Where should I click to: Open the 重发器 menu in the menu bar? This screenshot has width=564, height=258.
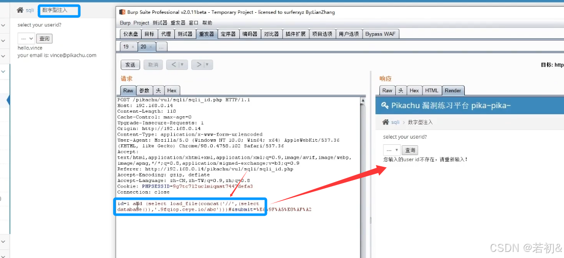pyautogui.click(x=178, y=22)
